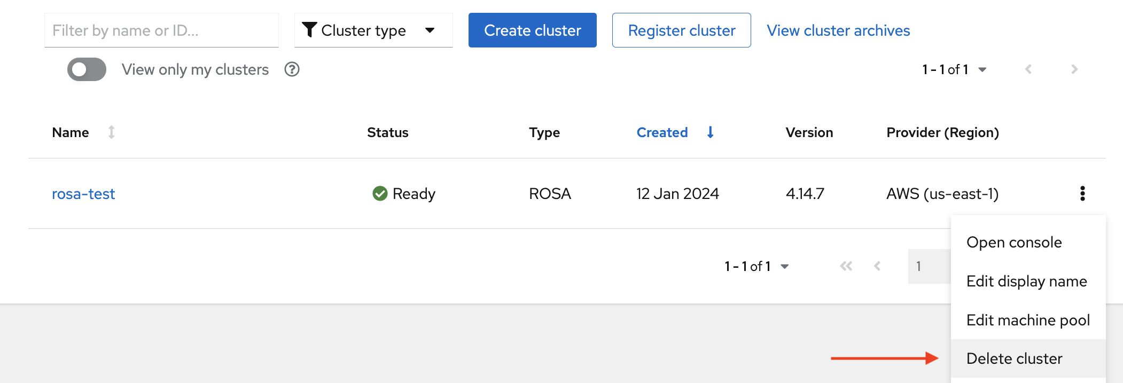Click the kebab menu for rosa-test

coord(1082,193)
